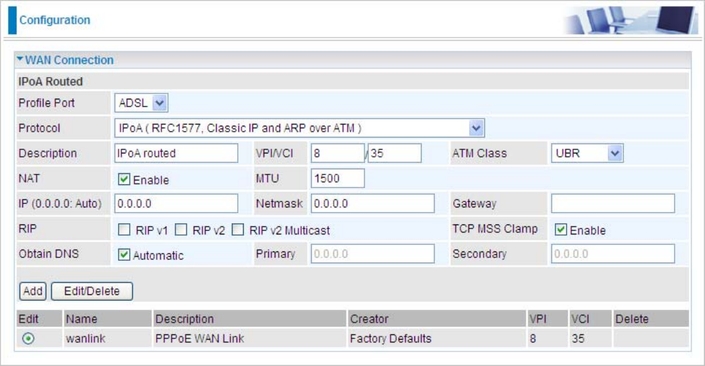The height and width of the screenshot is (366, 705).
Task: Click the MTU field showing 1500
Action: (337, 178)
